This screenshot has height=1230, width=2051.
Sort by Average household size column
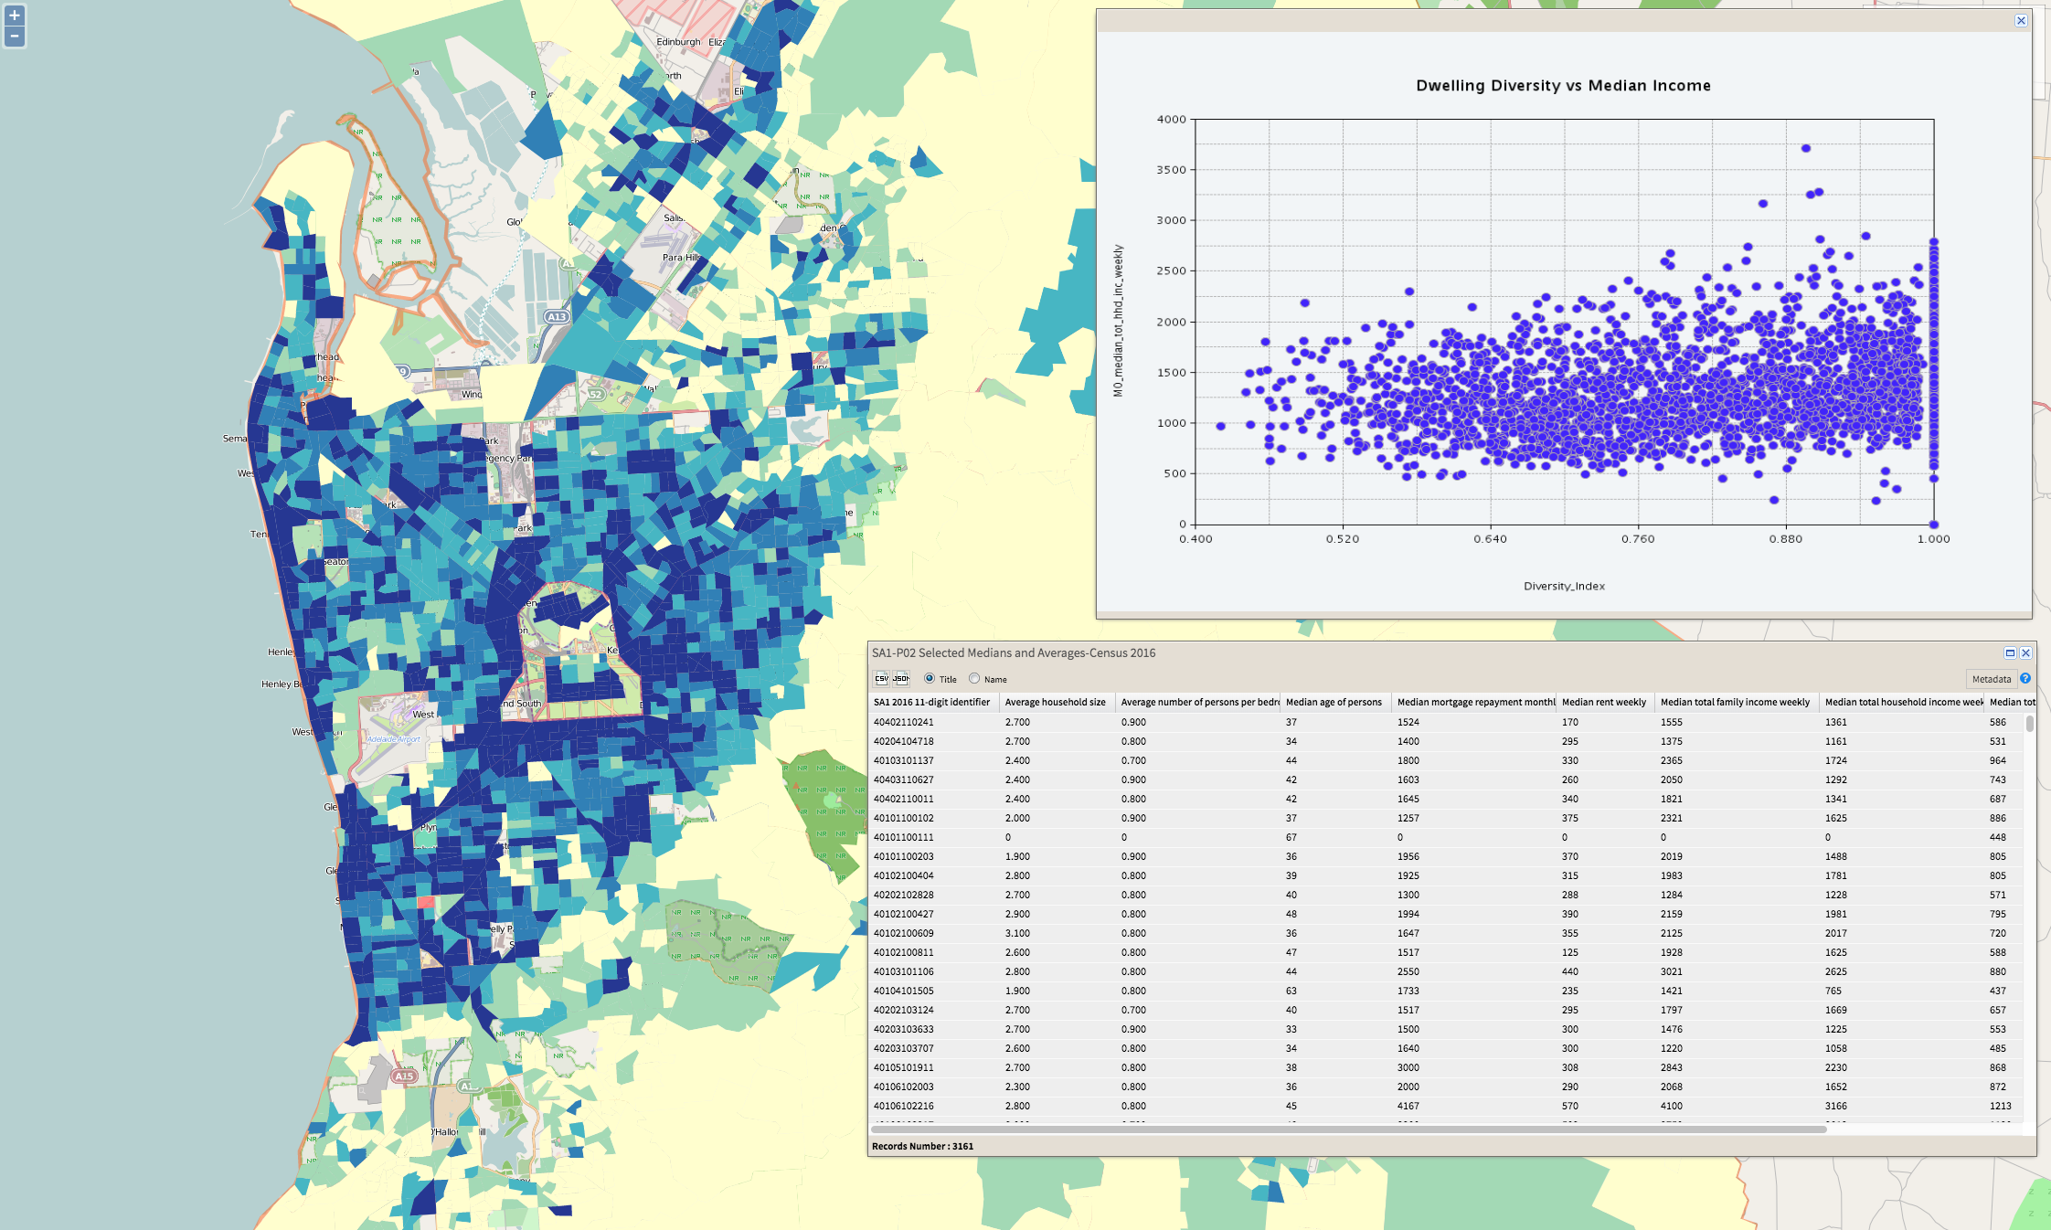click(1055, 702)
